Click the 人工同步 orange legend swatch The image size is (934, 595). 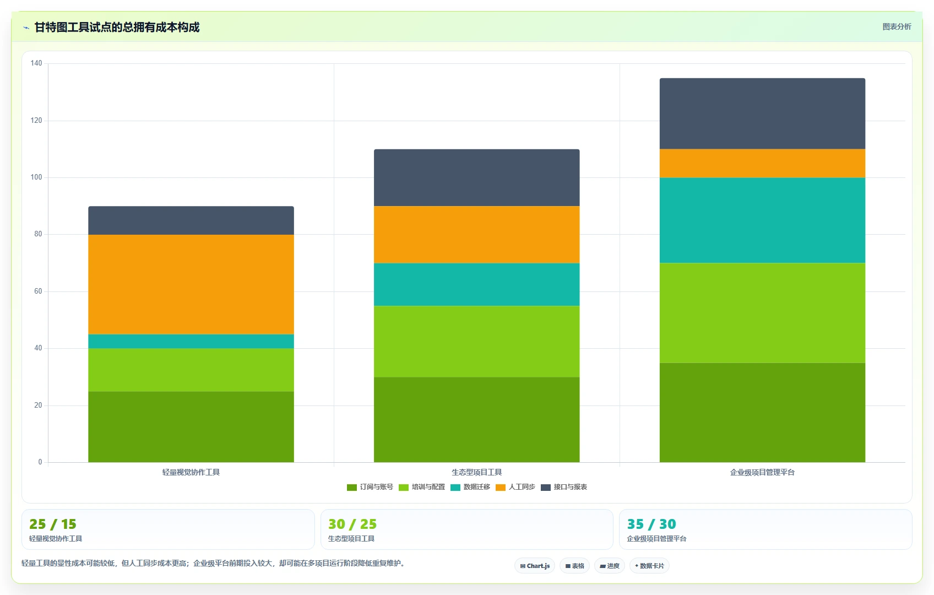pyautogui.click(x=501, y=487)
